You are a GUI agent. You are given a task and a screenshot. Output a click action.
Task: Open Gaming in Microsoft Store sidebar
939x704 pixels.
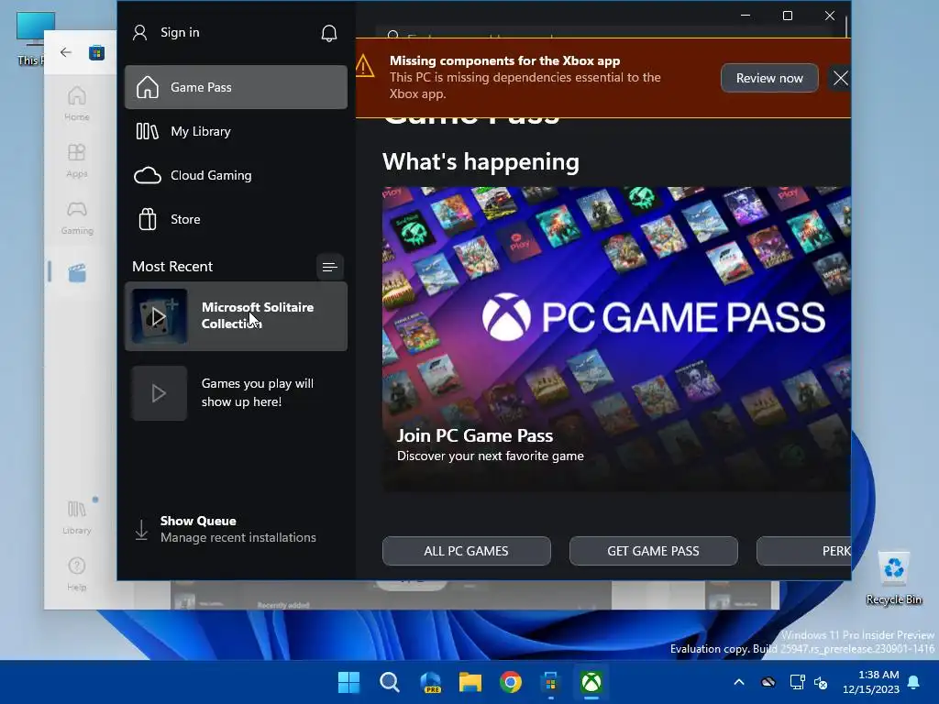77,217
